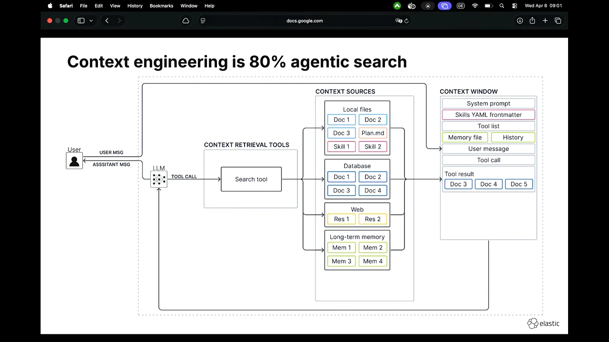
Task: Select the Skill 1 box
Action: (341, 146)
